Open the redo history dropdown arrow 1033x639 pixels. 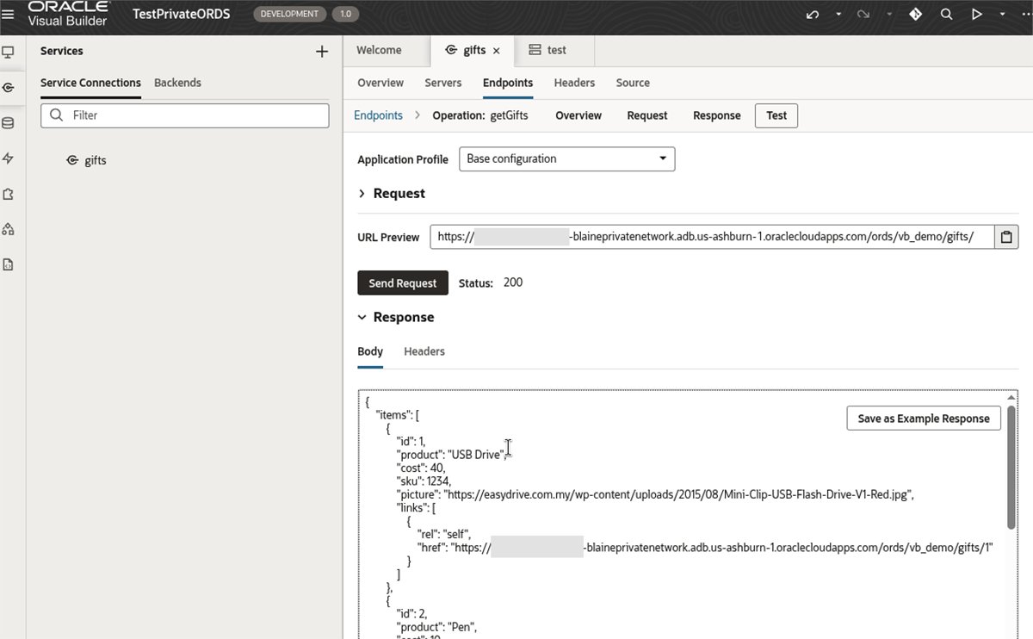coord(888,15)
